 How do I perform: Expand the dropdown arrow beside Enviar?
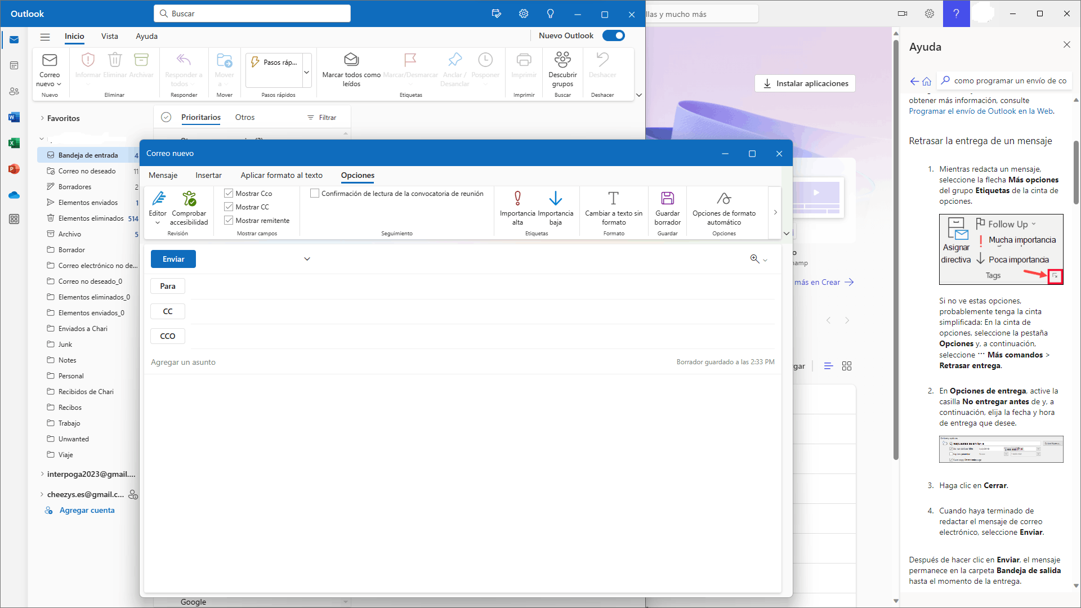[307, 259]
